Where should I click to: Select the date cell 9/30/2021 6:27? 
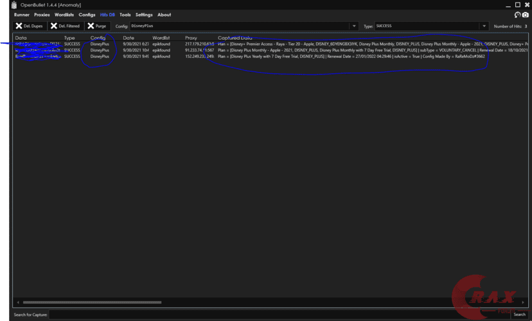click(136, 44)
